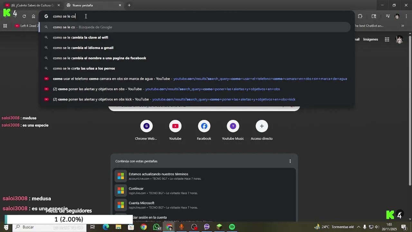The height and width of the screenshot is (232, 412).
Task: Click the volume speaker tray icon
Action: point(377,227)
